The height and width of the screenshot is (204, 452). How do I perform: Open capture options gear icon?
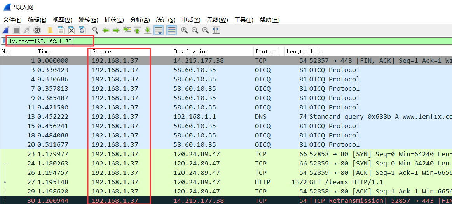pos(37,30)
